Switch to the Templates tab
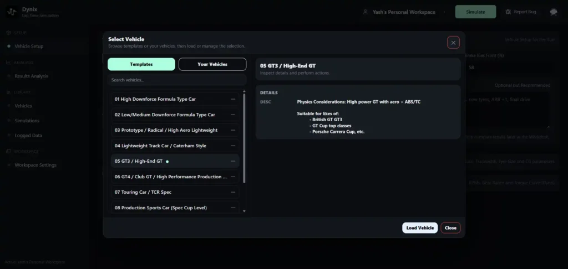 coord(141,64)
